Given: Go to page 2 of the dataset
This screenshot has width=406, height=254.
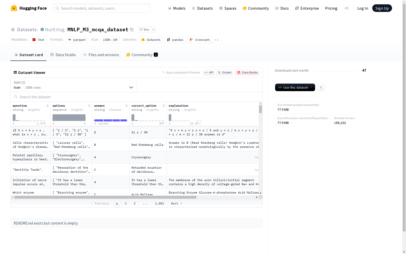Looking at the screenshot, I should pyautogui.click(x=126, y=203).
